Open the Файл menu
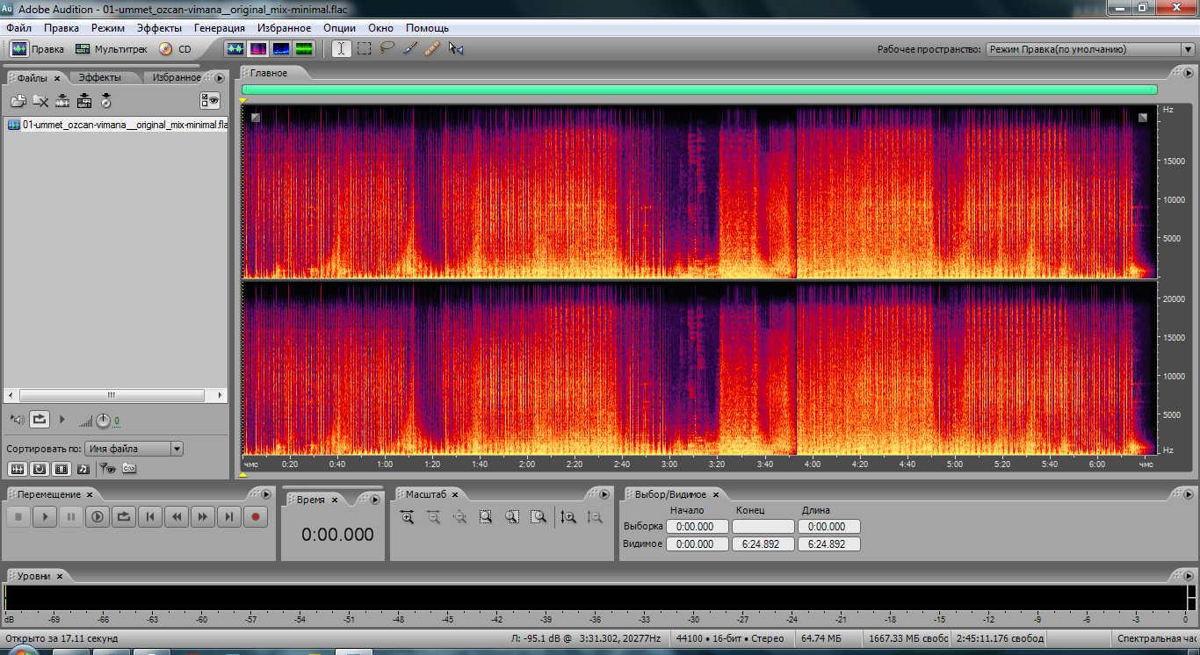Image resolution: width=1200 pixels, height=655 pixels. pyautogui.click(x=18, y=28)
